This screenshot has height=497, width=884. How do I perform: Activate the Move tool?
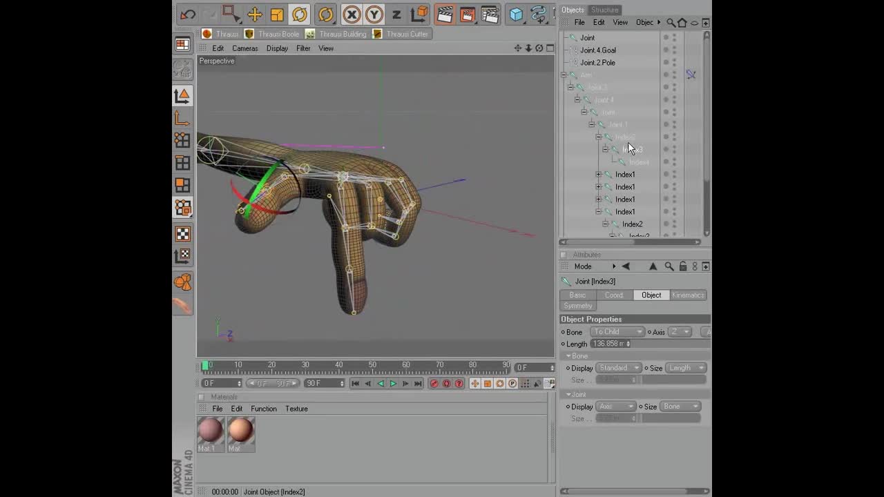pyautogui.click(x=254, y=14)
